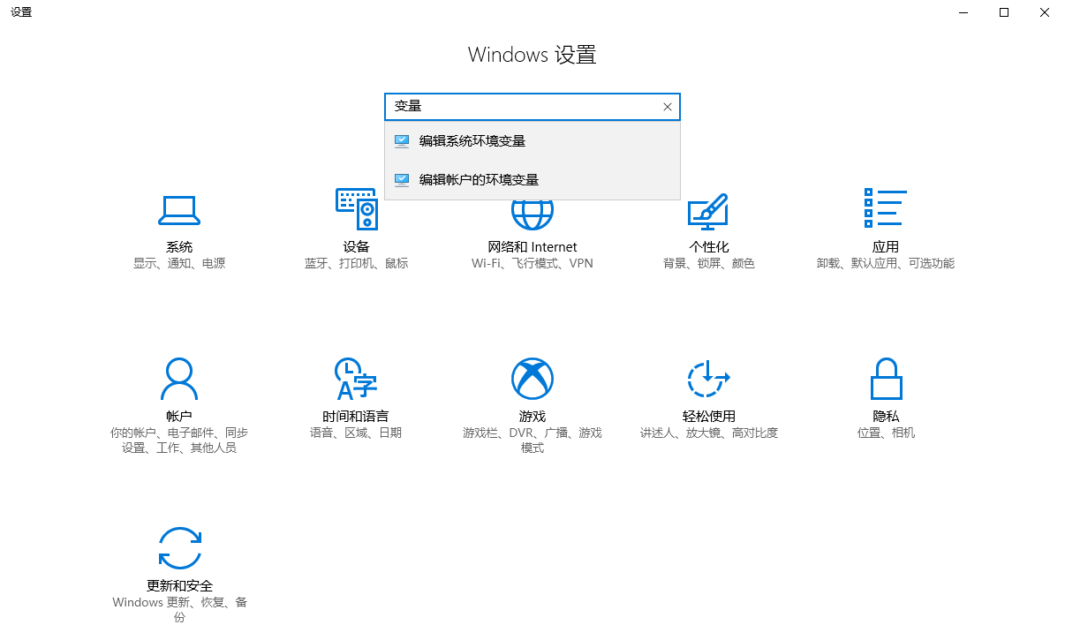This screenshot has height=625, width=1065.
Task: Open the 系统 laptop icon
Action: [179, 210]
